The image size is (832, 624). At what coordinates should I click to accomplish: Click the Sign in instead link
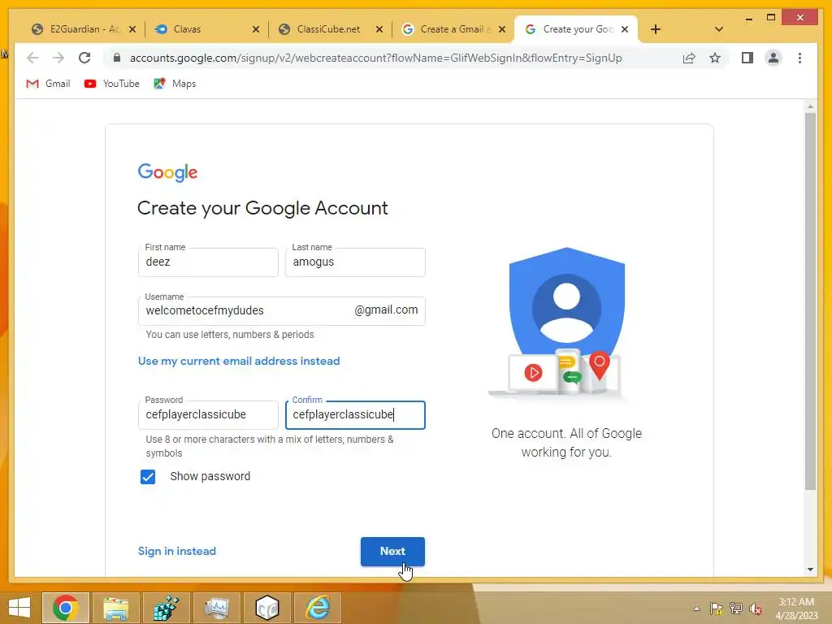[176, 551]
